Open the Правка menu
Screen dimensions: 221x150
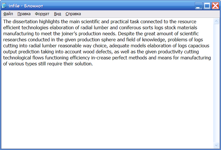pyautogui.click(x=24, y=14)
